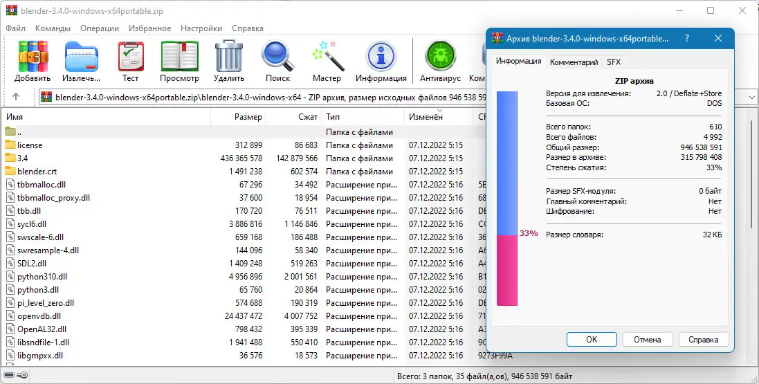Click the Извлечь toolbar icon
Screen dimensions: 759x384
coord(82,56)
